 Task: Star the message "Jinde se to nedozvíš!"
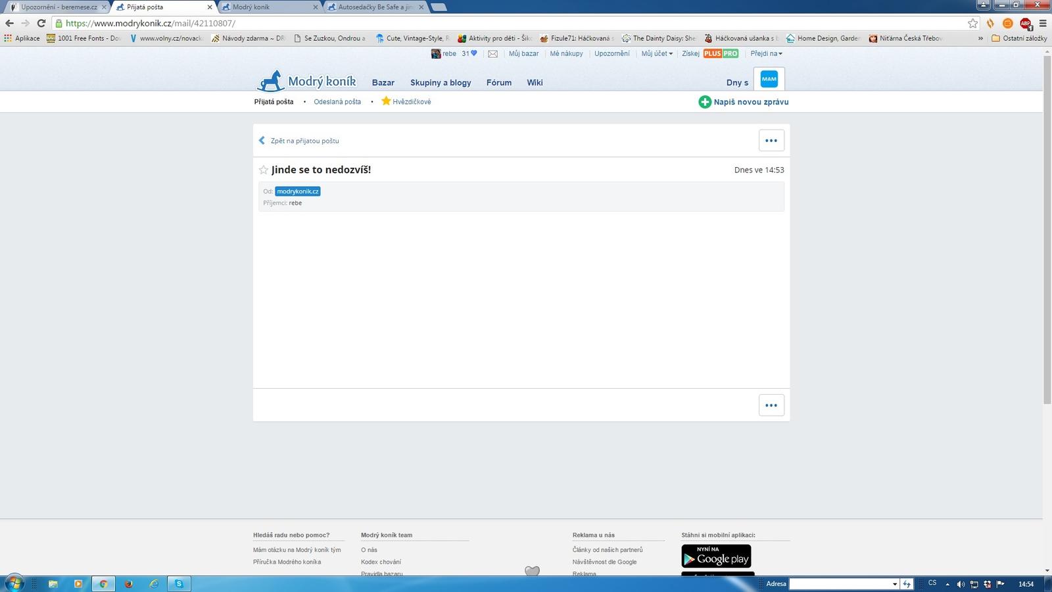pyautogui.click(x=264, y=170)
